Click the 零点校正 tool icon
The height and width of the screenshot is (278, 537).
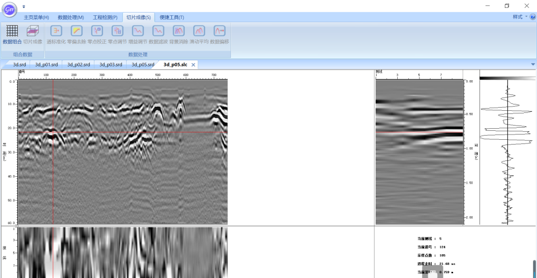point(97,31)
